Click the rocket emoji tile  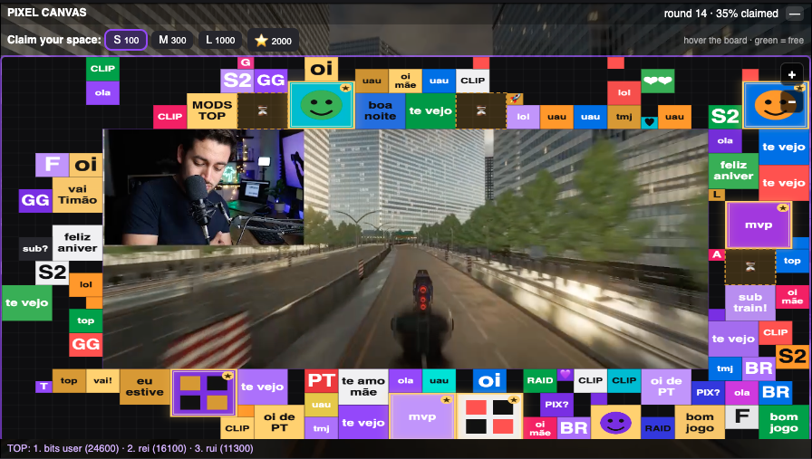pyautogui.click(x=515, y=99)
